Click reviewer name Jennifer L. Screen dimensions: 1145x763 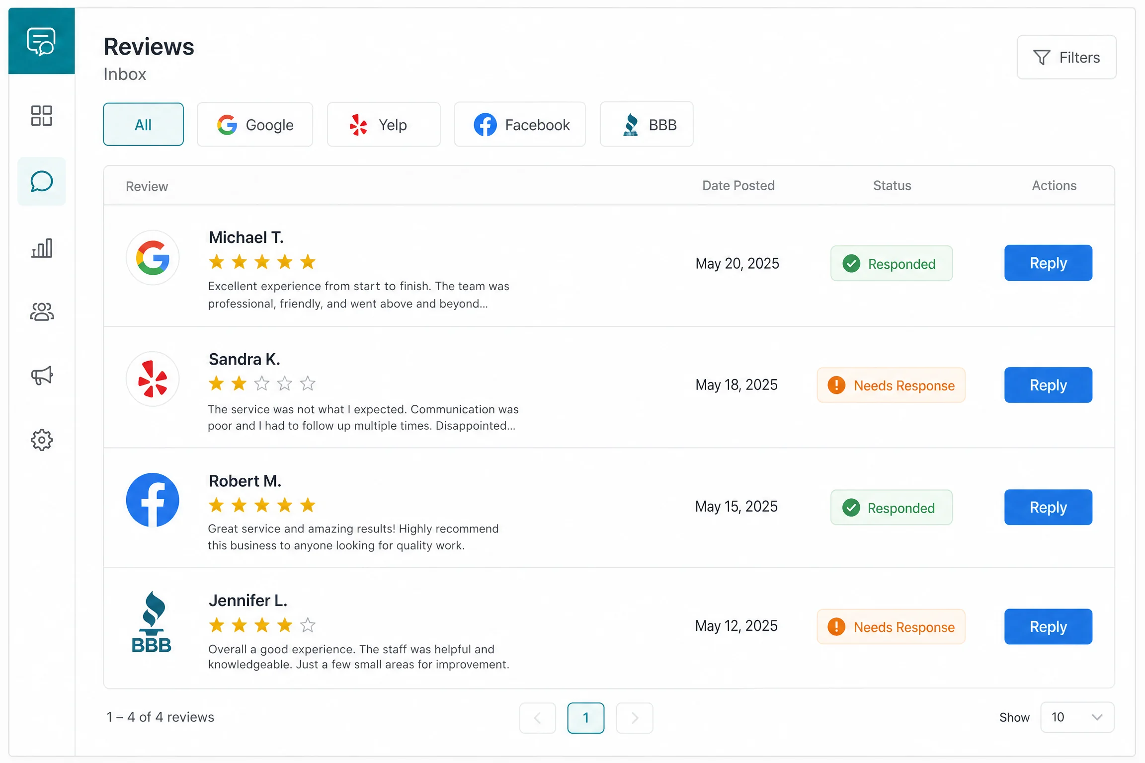point(248,601)
